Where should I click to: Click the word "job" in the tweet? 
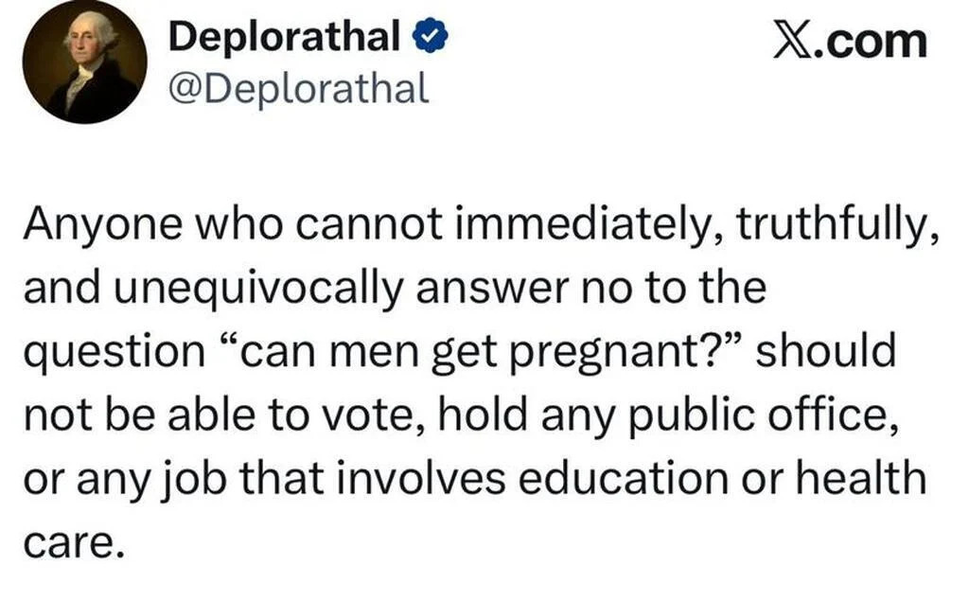pyautogui.click(x=185, y=475)
